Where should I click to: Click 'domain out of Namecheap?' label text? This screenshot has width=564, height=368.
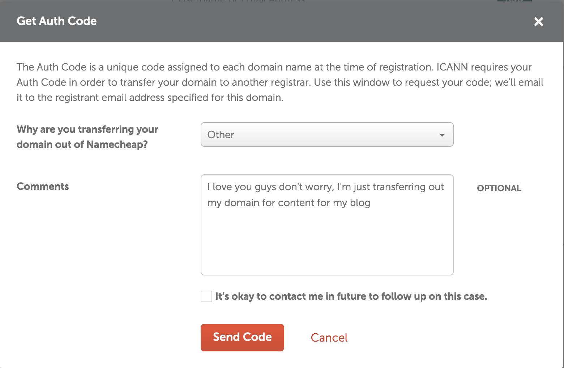click(x=82, y=145)
